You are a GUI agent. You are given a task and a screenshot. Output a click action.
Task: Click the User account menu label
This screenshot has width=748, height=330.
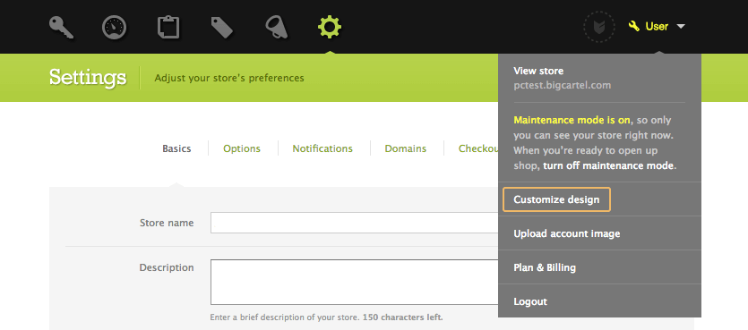point(657,26)
